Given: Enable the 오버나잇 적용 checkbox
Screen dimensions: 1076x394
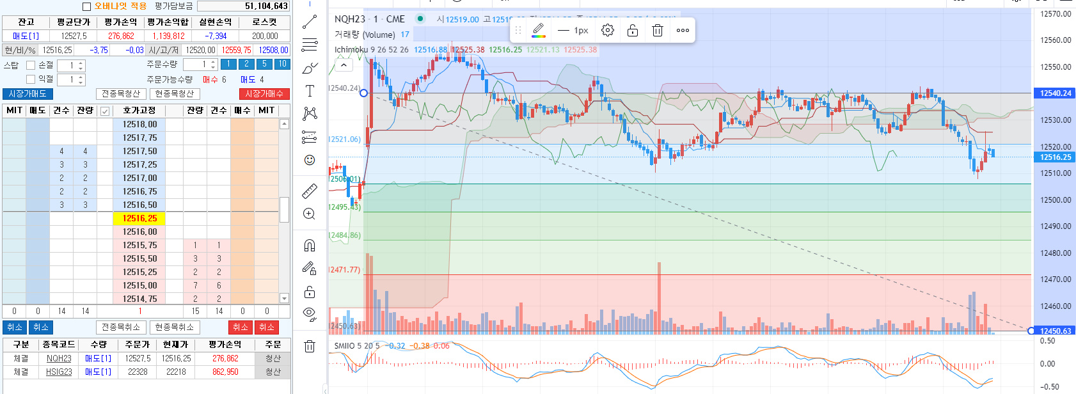Looking at the screenshot, I should [87, 6].
